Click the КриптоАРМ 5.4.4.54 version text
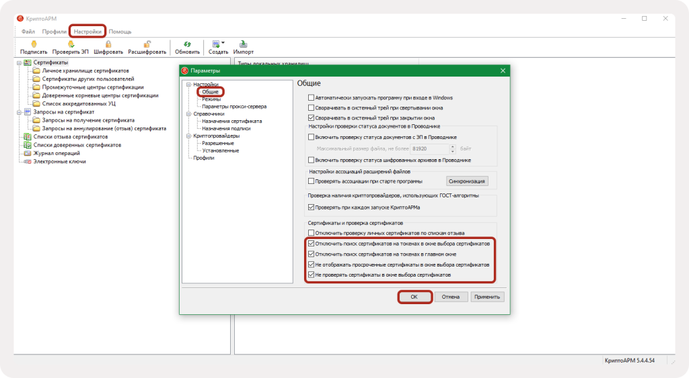 pos(629,361)
